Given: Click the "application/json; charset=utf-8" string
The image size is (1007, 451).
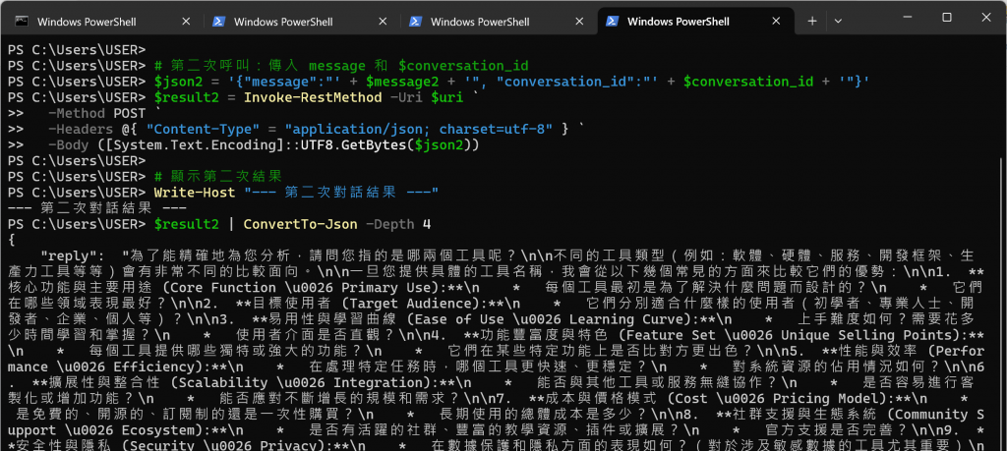Looking at the screenshot, I should pos(419,129).
